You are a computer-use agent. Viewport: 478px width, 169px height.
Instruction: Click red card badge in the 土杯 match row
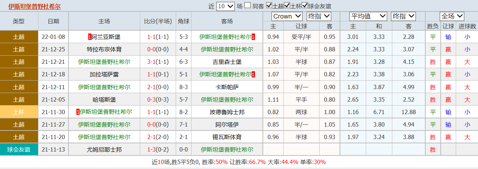(x=78, y=112)
